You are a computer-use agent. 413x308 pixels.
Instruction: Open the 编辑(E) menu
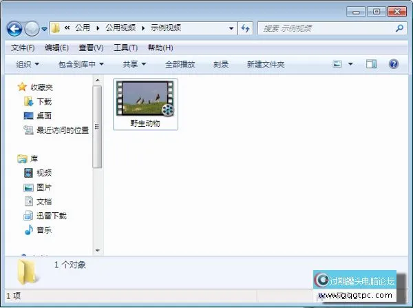[x=56, y=48]
